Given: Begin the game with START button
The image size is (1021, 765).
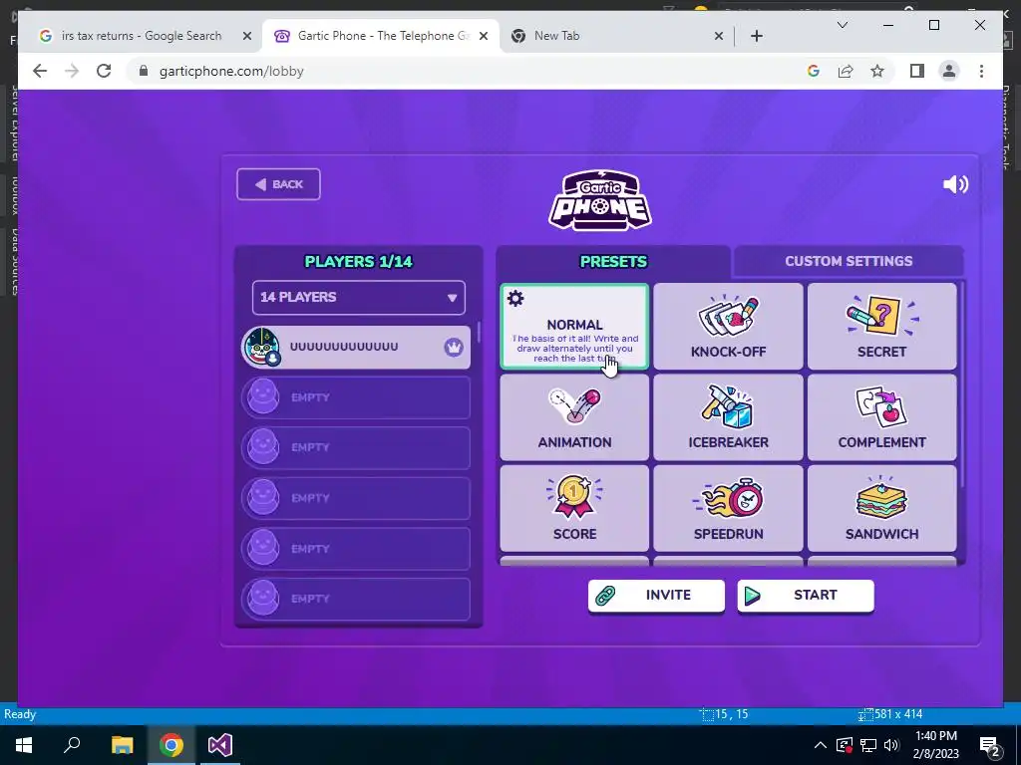Looking at the screenshot, I should (806, 596).
